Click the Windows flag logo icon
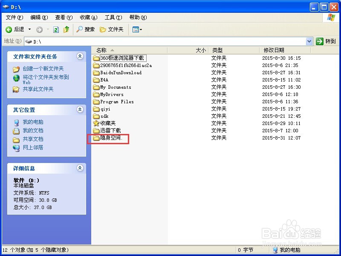The width and height of the screenshot is (341, 256). (331, 17)
